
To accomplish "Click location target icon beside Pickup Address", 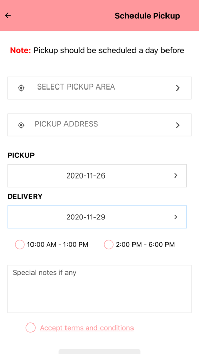I will point(21,125).
